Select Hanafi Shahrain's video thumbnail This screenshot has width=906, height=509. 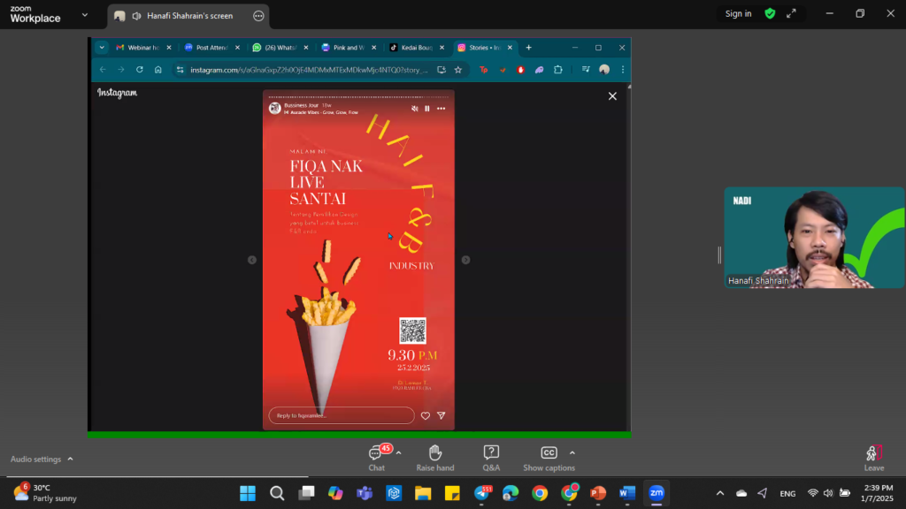pyautogui.click(x=814, y=238)
